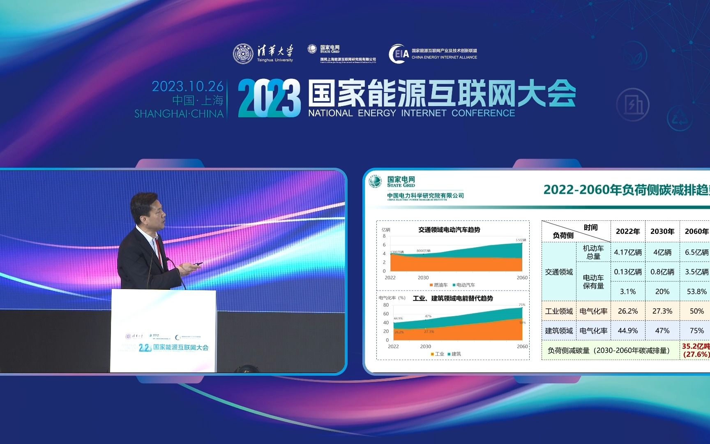Click the 负荷侧减碳量（2030-2060年碳减排量）cell
The width and height of the screenshot is (710, 444).
coord(611,351)
